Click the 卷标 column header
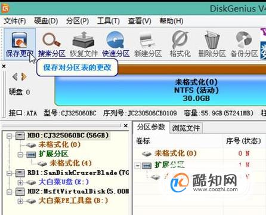 pyautogui.click(x=143, y=141)
